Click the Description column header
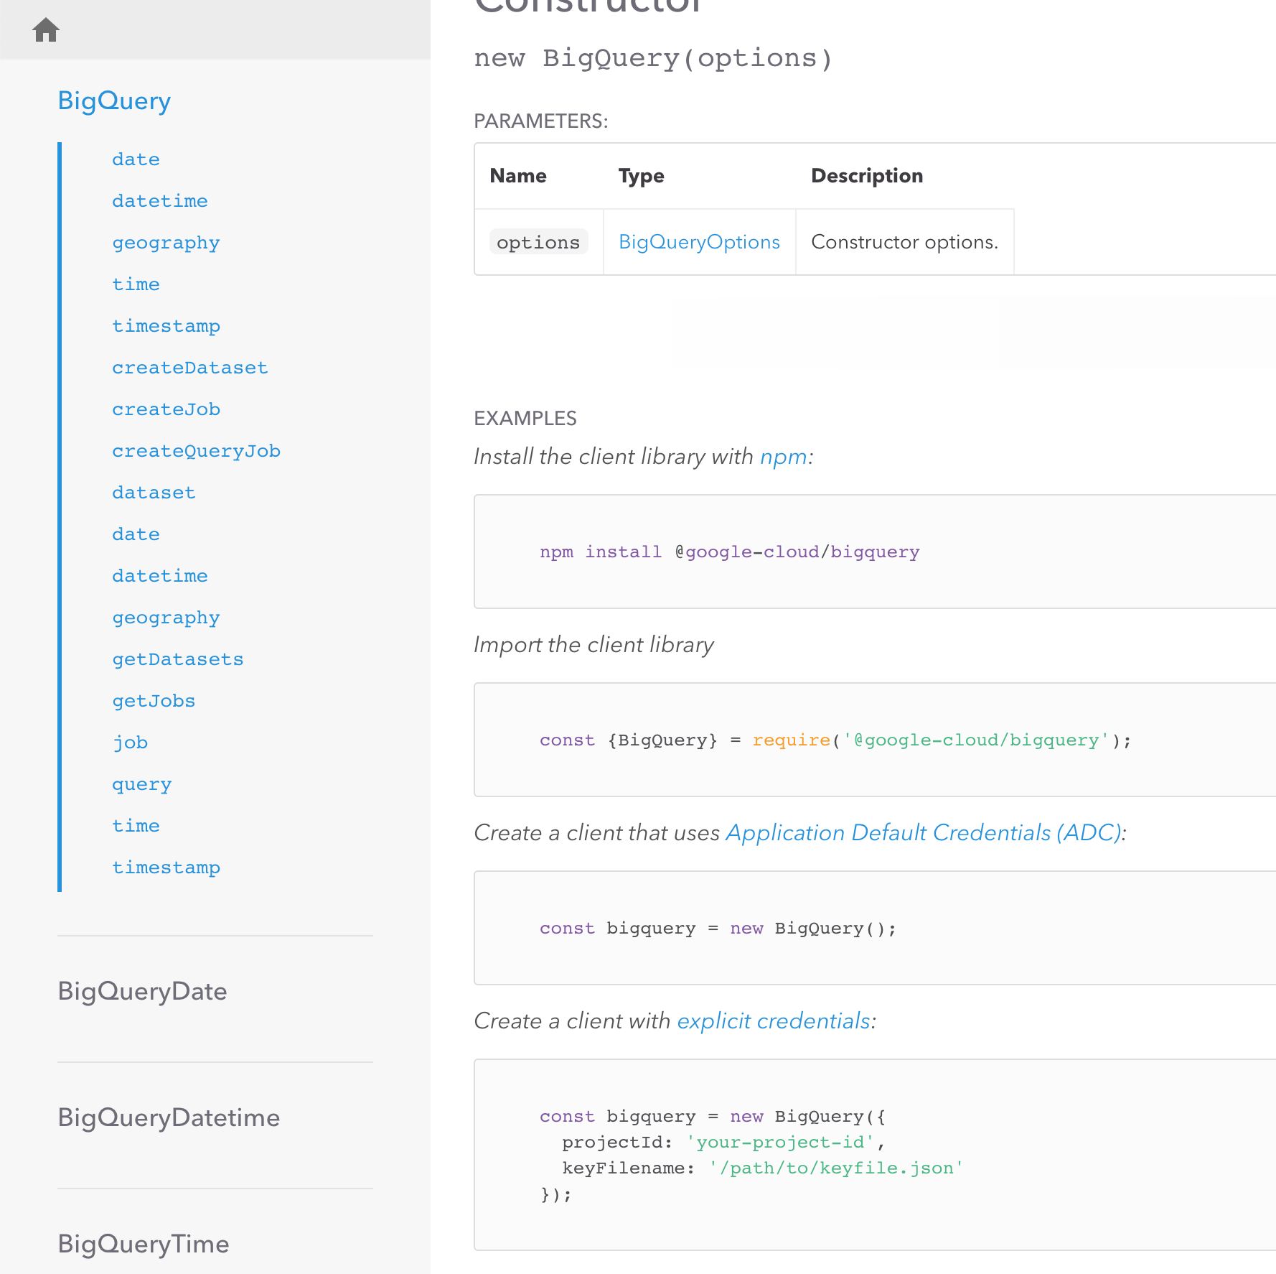 pyautogui.click(x=867, y=176)
